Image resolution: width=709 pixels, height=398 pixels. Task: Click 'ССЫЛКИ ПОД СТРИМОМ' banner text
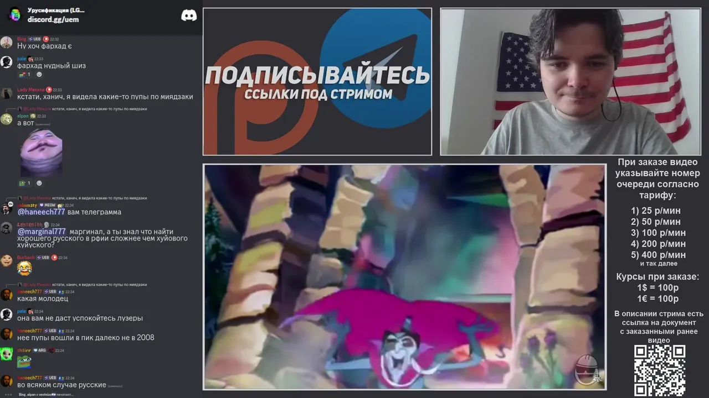pos(318,94)
